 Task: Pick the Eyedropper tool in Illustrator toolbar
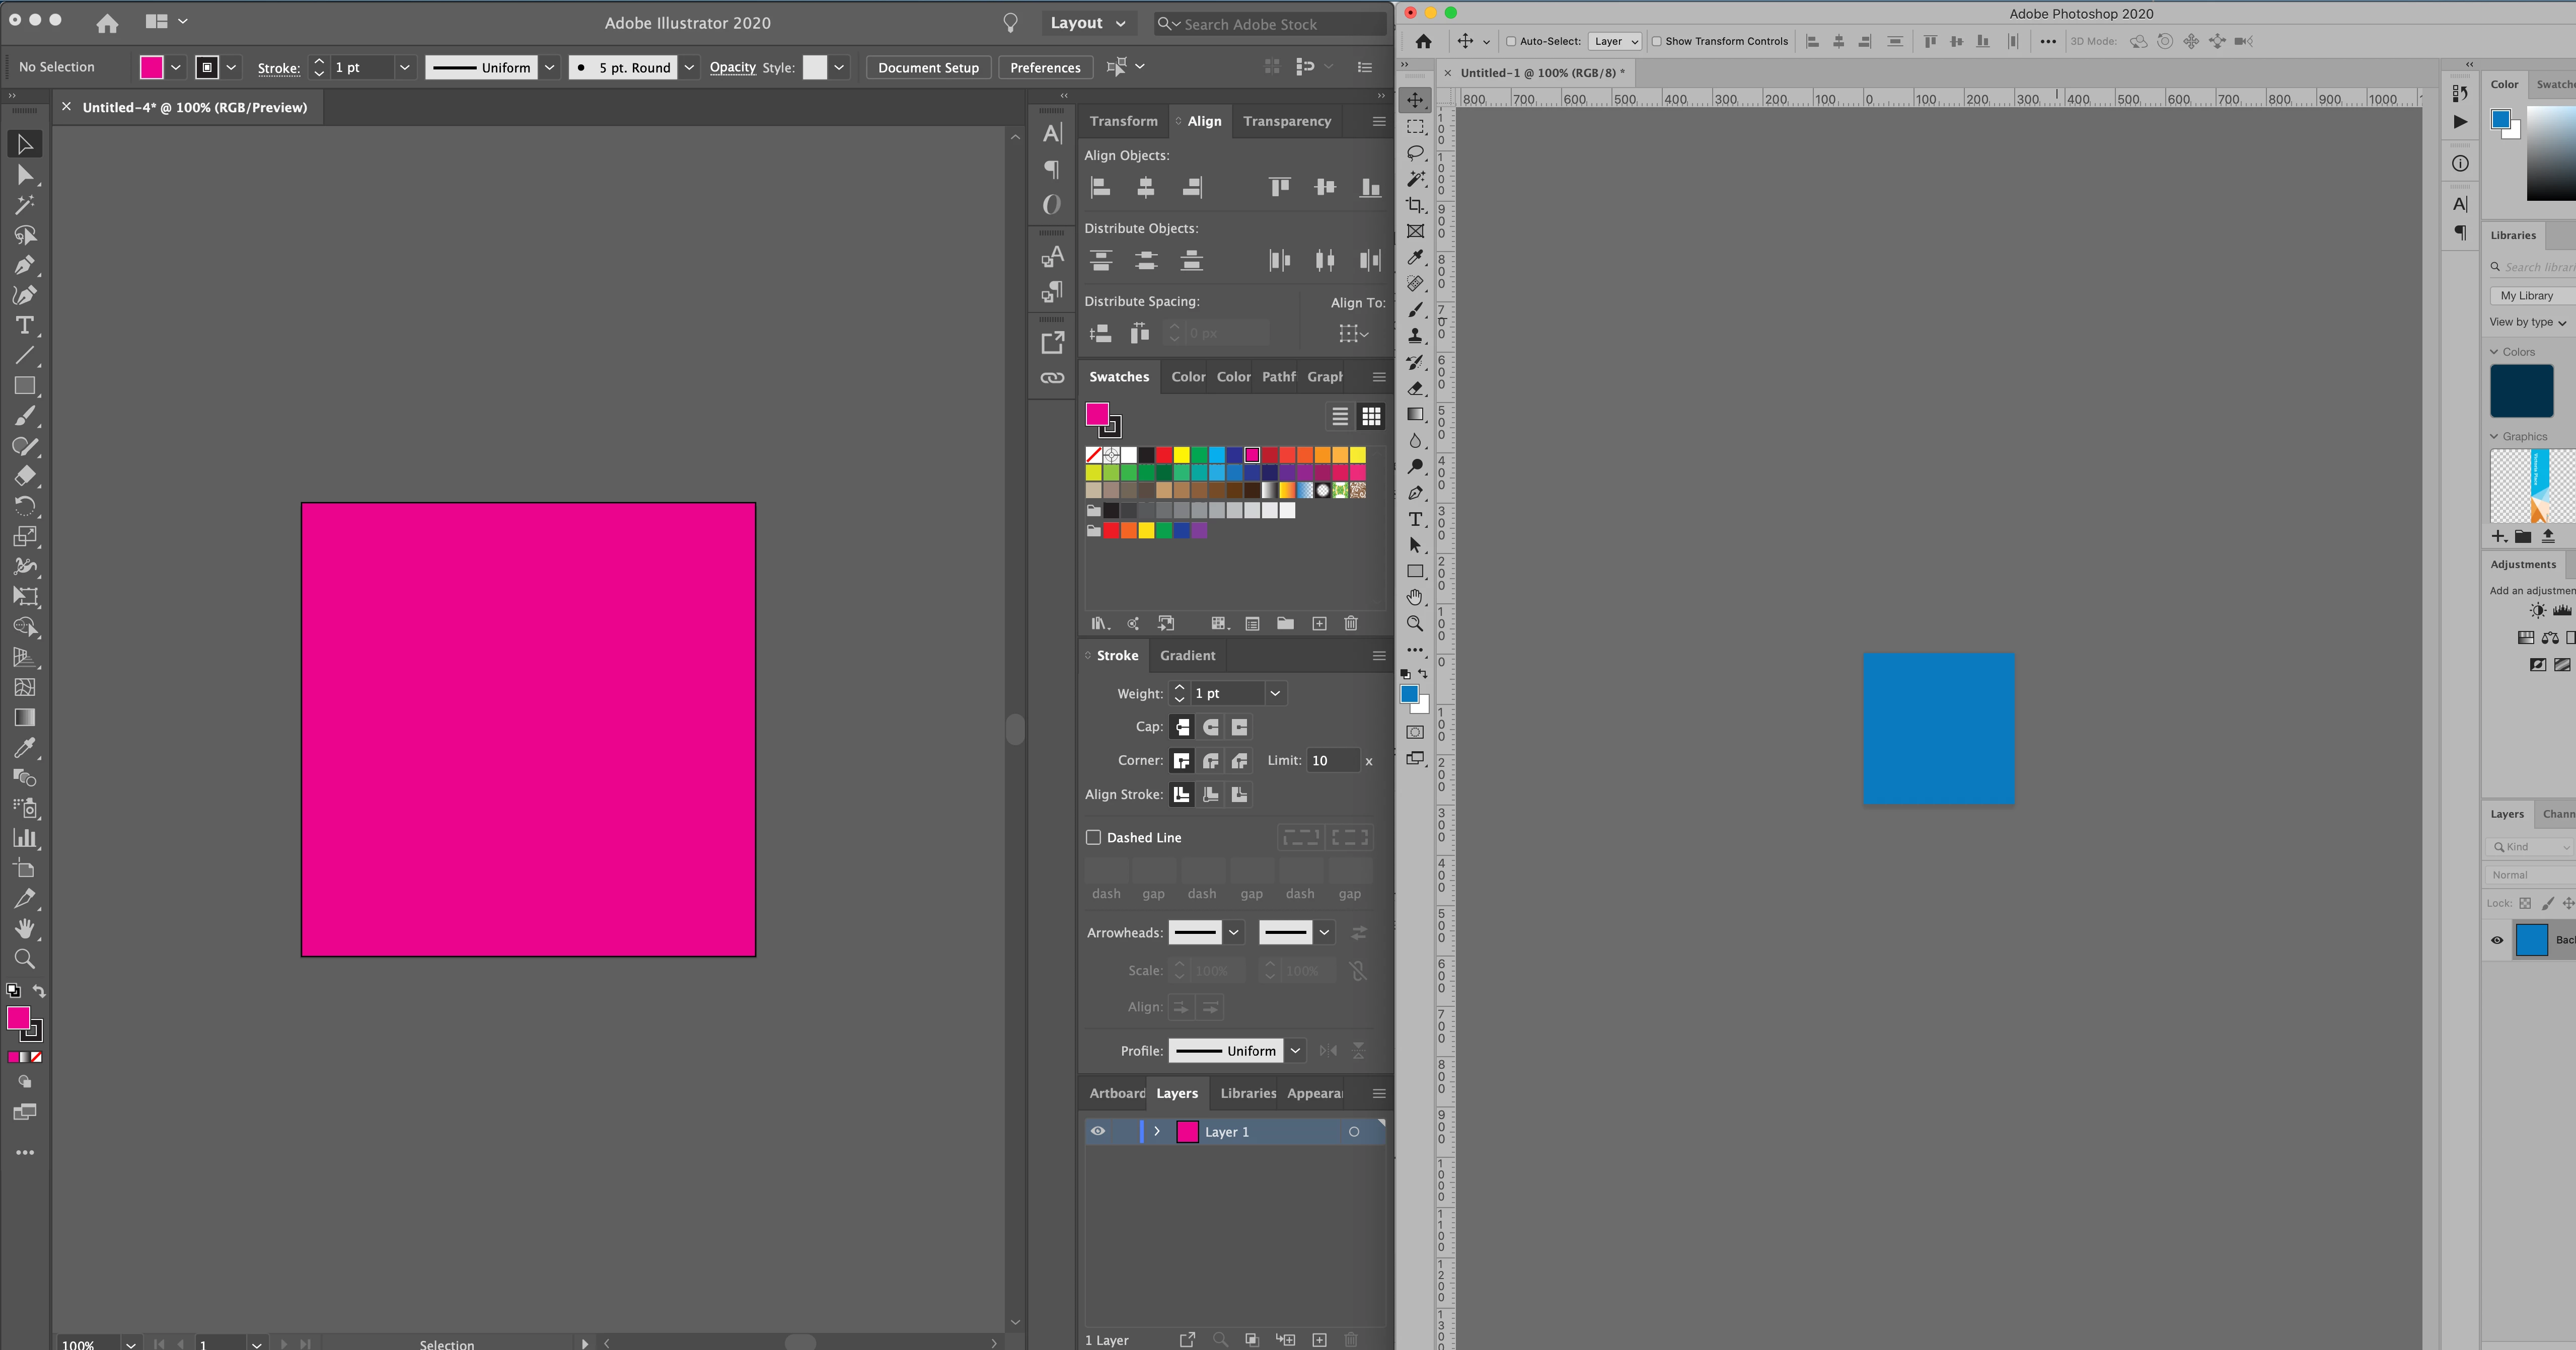[x=24, y=747]
